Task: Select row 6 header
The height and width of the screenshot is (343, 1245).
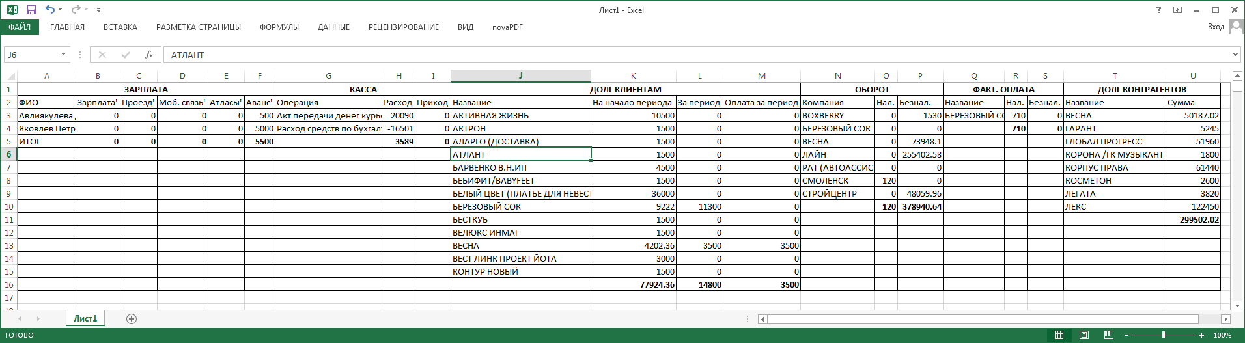Action: point(8,154)
